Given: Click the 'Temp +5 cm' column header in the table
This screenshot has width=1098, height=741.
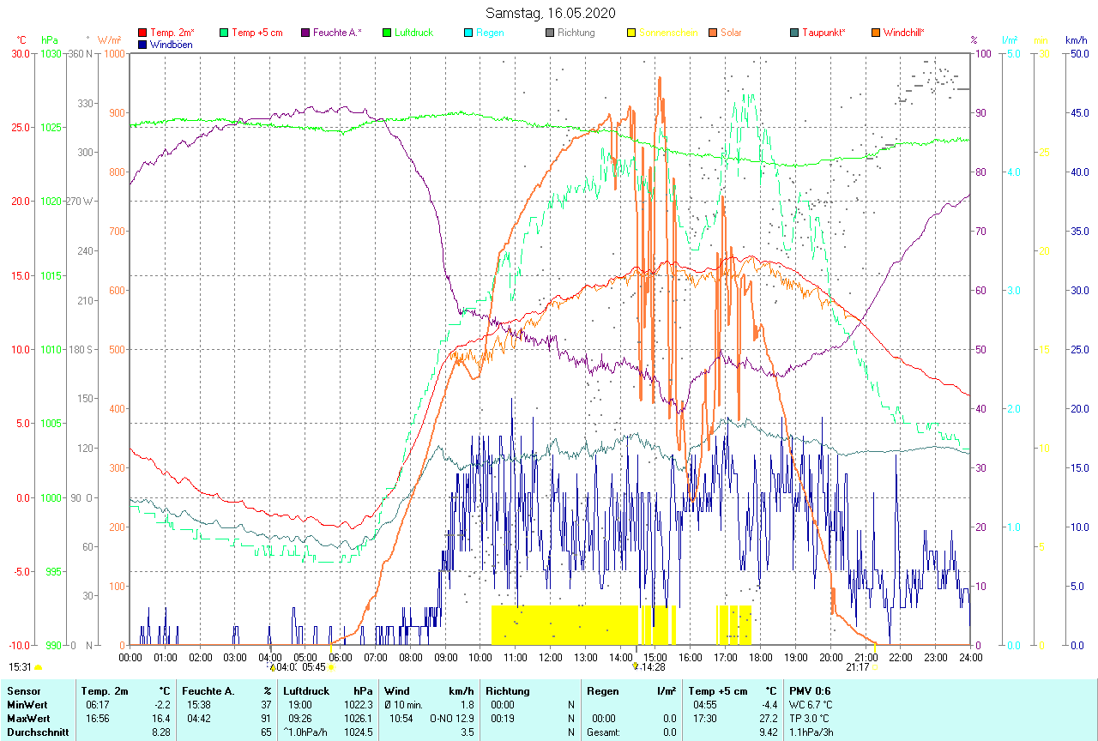Looking at the screenshot, I should click(716, 690).
